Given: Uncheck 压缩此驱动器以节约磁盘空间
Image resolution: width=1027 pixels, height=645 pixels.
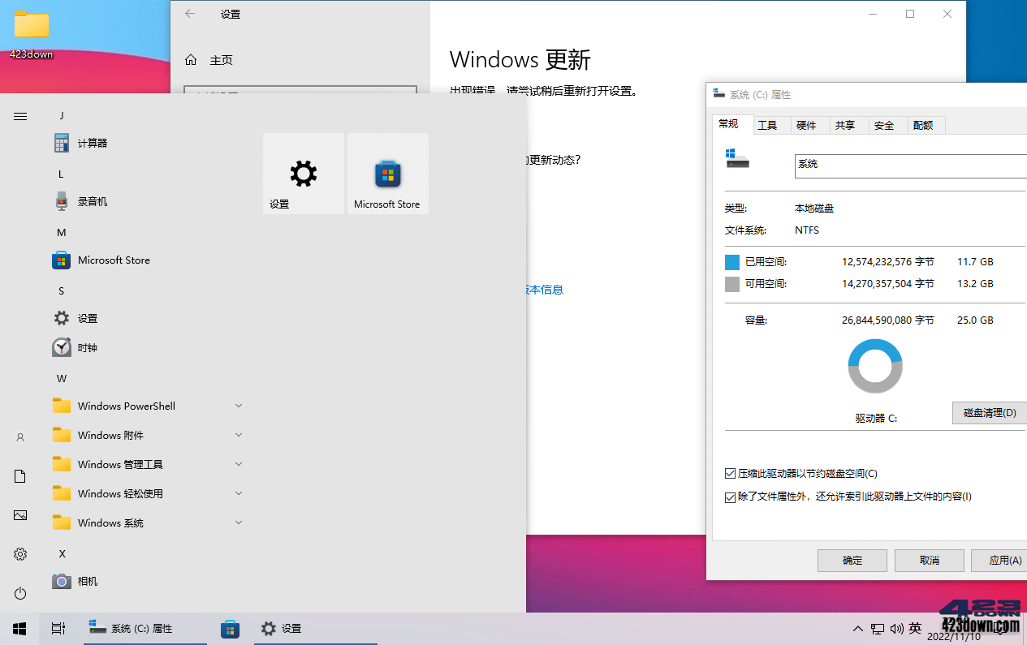Looking at the screenshot, I should [730, 473].
